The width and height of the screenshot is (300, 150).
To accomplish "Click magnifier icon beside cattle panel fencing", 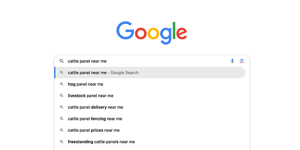I will pyautogui.click(x=62, y=119).
